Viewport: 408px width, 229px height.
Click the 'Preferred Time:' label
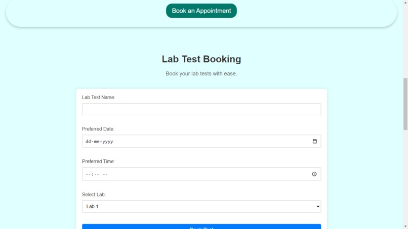point(98,161)
